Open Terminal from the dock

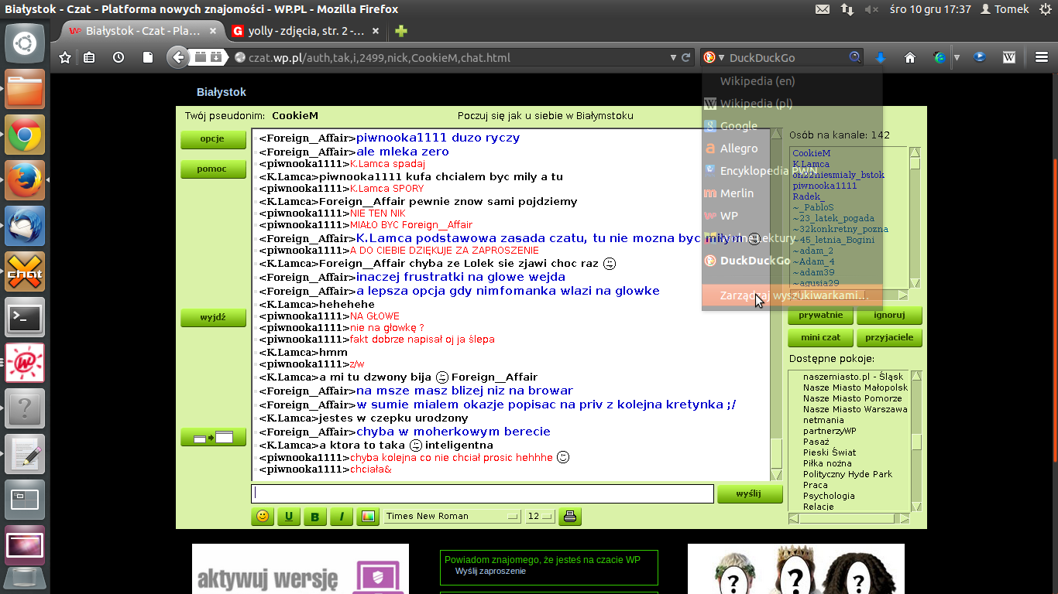coord(25,317)
